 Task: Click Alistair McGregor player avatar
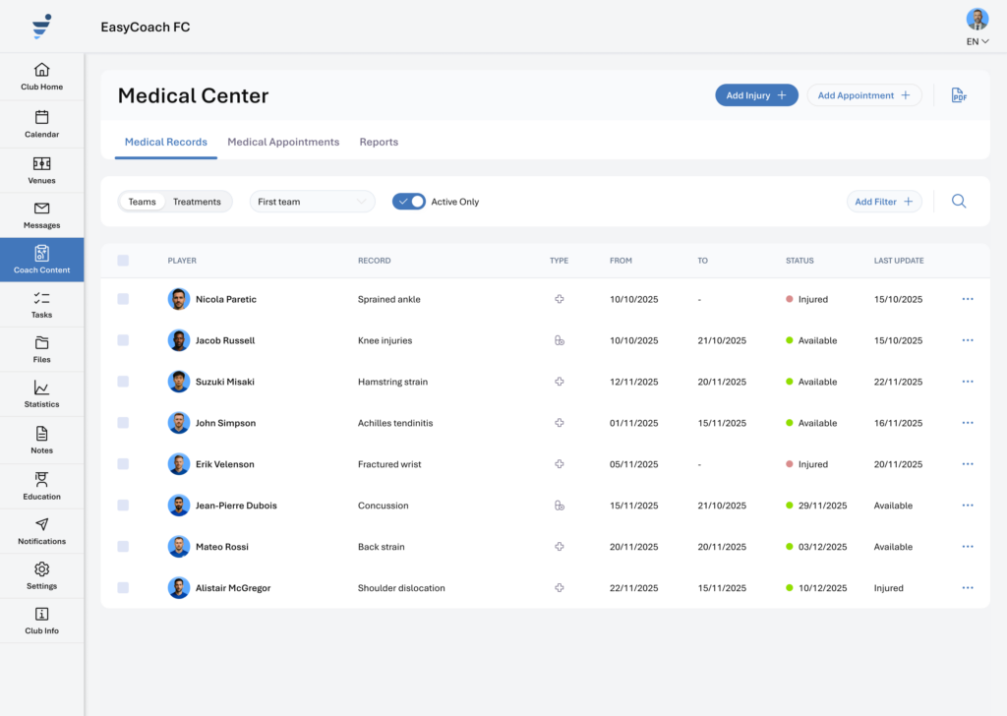click(x=179, y=587)
